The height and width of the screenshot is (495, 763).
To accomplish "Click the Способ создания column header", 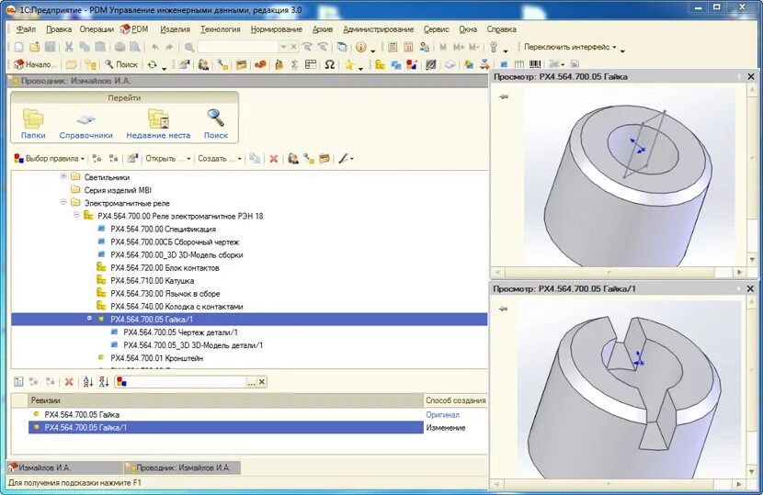I will tap(455, 400).
